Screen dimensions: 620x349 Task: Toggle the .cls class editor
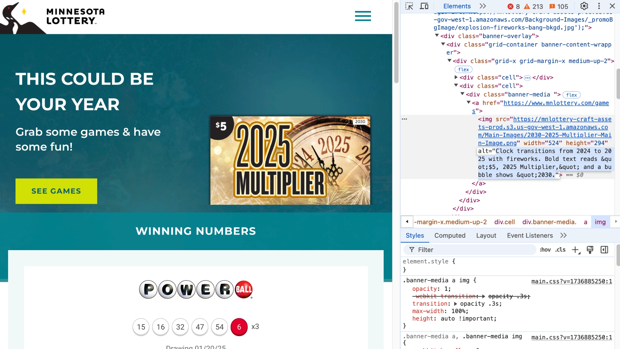tap(560, 250)
